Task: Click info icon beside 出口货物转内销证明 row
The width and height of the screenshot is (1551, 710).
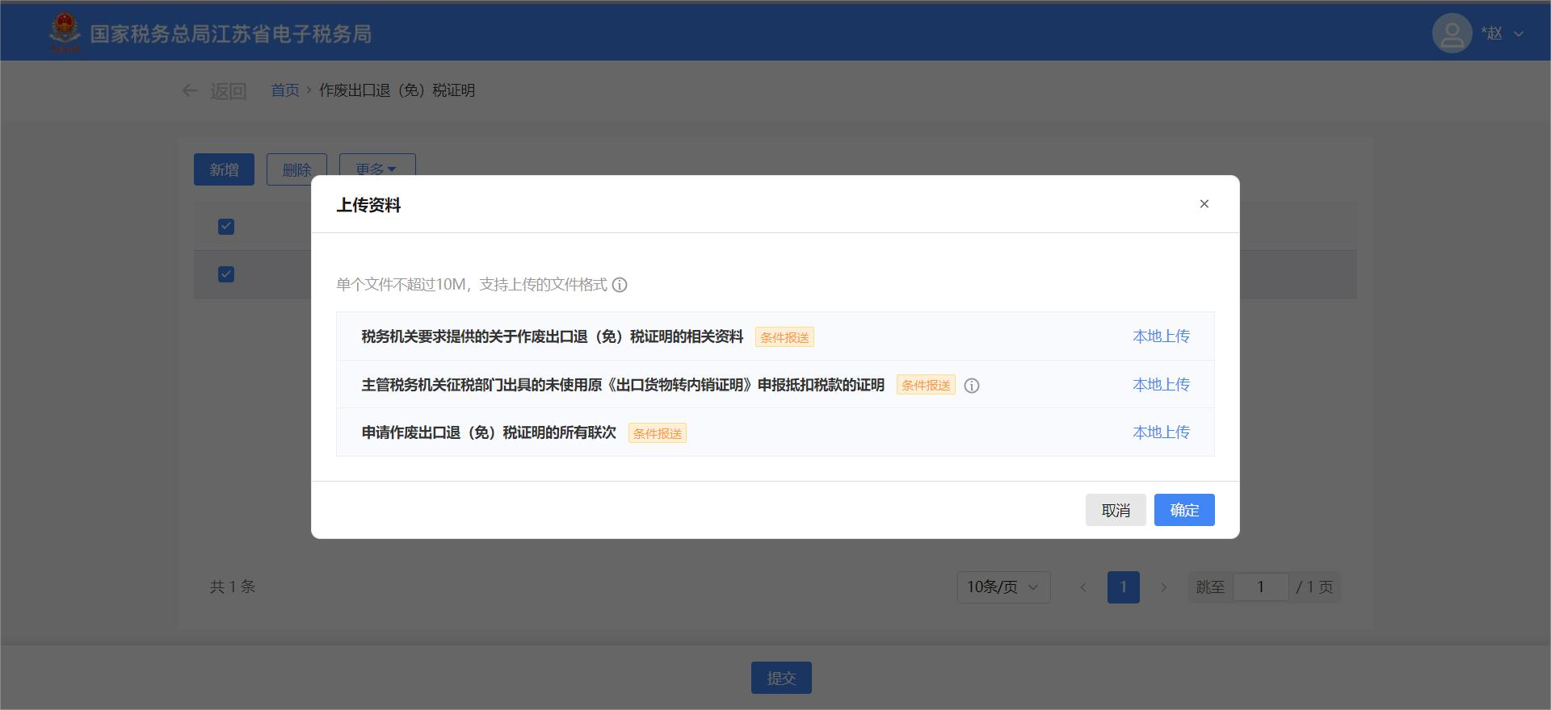Action: tap(972, 386)
